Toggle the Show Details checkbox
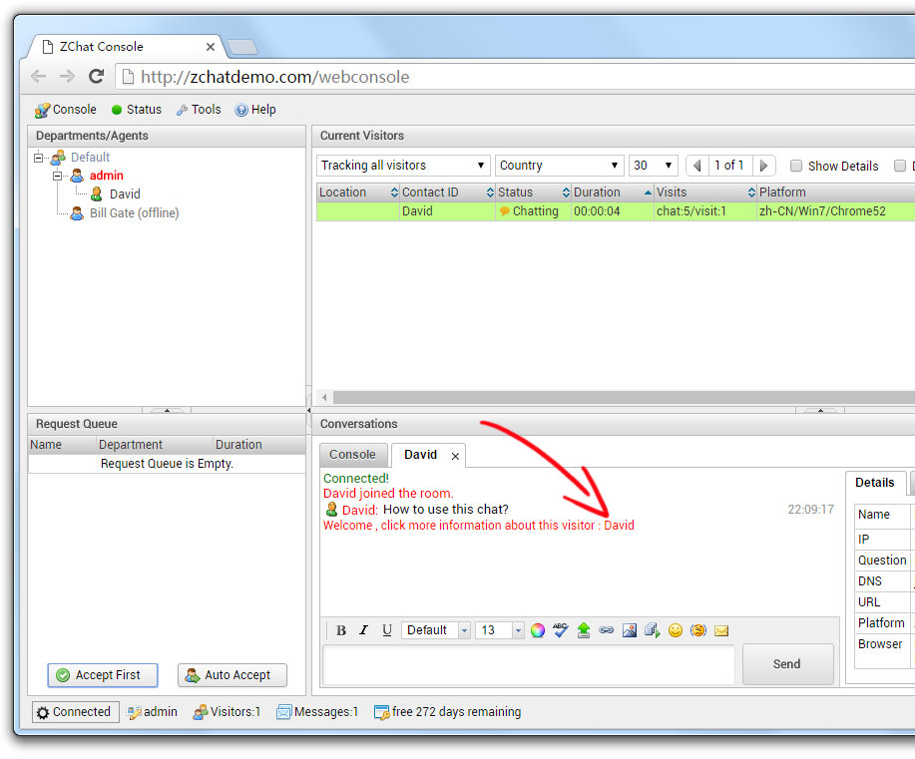The width and height of the screenshot is (915, 759). [796, 166]
